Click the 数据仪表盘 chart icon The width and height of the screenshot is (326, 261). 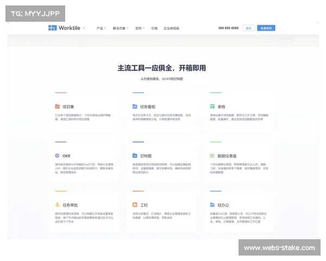(x=212, y=156)
